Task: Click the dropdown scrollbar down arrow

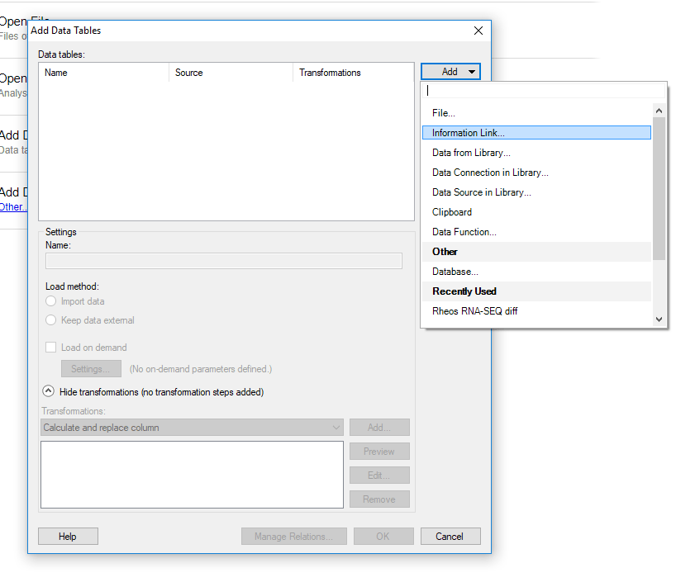Action: coord(659,319)
